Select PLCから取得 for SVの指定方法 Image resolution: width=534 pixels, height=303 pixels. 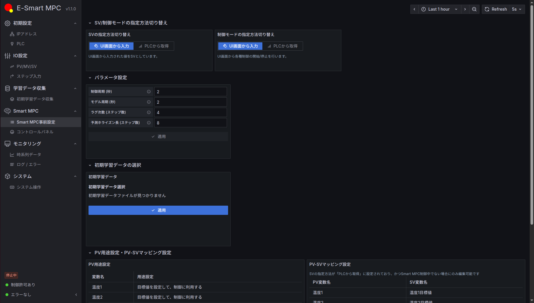click(x=154, y=46)
